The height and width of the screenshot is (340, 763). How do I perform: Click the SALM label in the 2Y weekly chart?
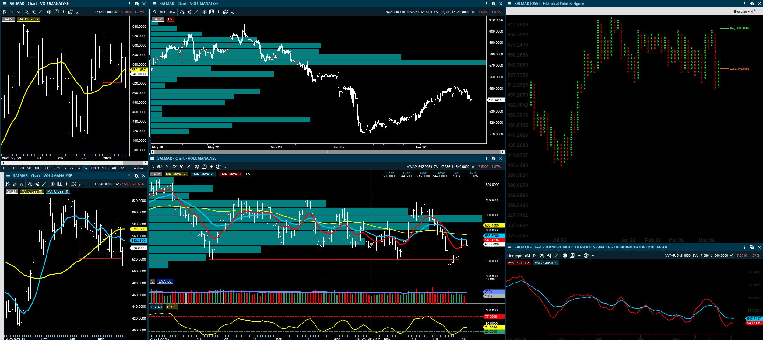pos(12,192)
